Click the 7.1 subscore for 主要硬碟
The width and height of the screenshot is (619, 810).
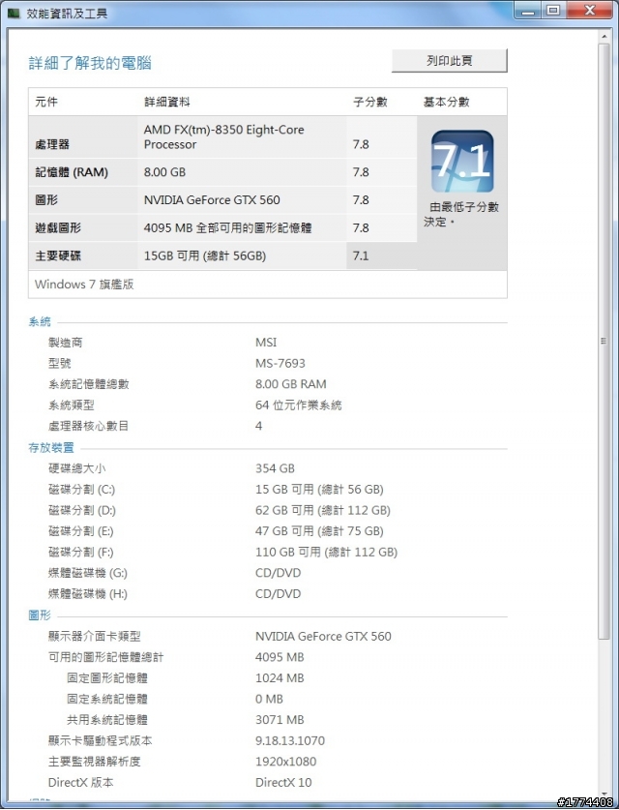coord(361,255)
